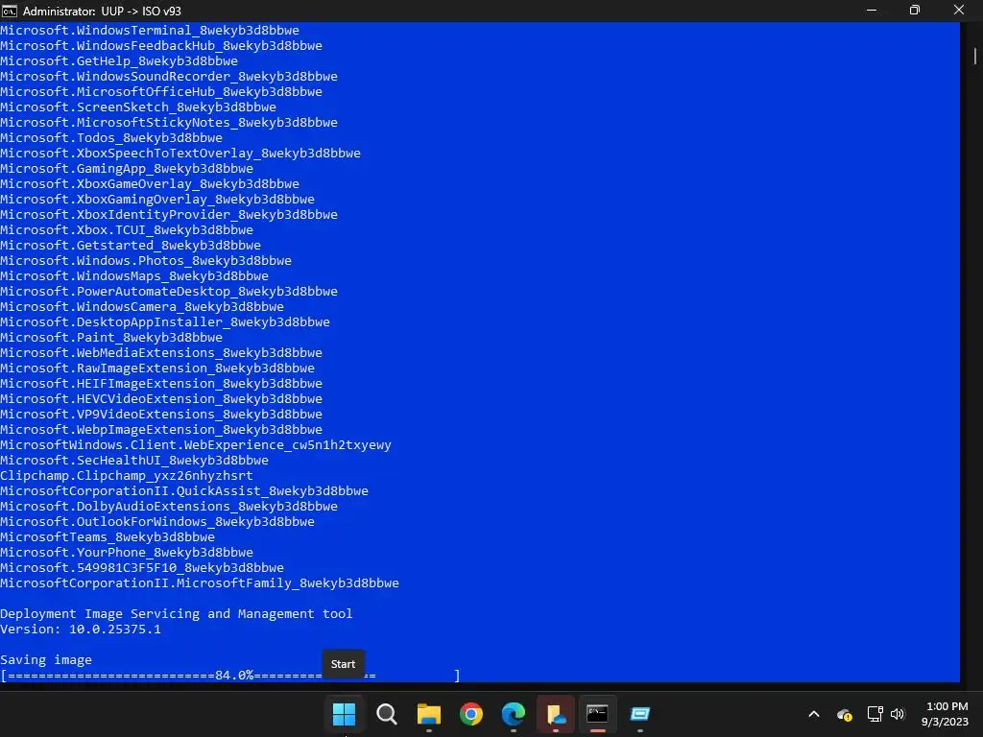Viewport: 983px width, 737px height.
Task: Click the Microsoft.XboxSpeechToTextOverlay line
Action: coord(180,153)
